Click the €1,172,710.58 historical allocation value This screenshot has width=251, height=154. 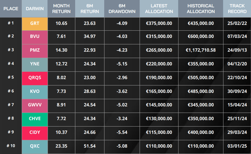[x=200, y=50]
